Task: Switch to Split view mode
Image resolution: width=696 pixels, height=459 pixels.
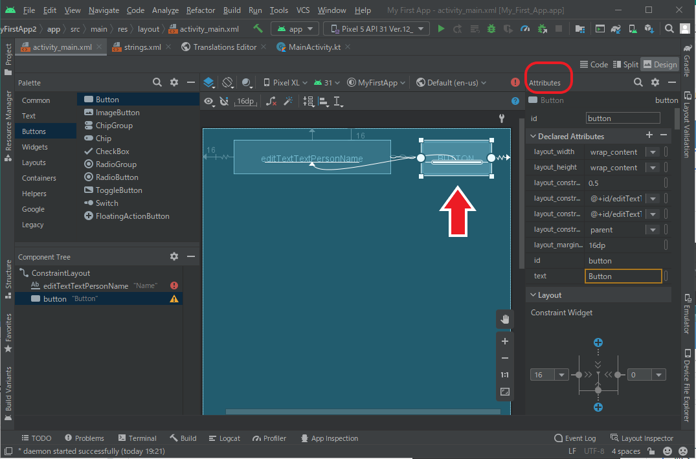Action: click(625, 65)
